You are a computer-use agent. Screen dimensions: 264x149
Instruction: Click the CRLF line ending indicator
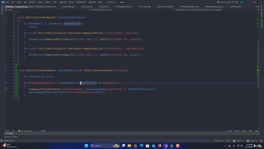coord(256,131)
